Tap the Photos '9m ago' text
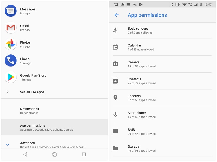The height and width of the screenshot is (162, 217). [x=25, y=46]
